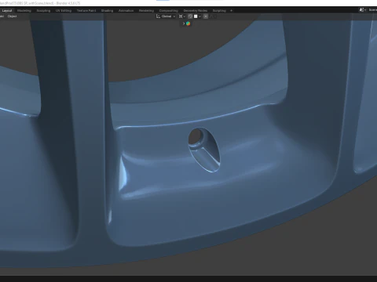
Task: Open the Object menu in viewport header
Action: click(12, 16)
